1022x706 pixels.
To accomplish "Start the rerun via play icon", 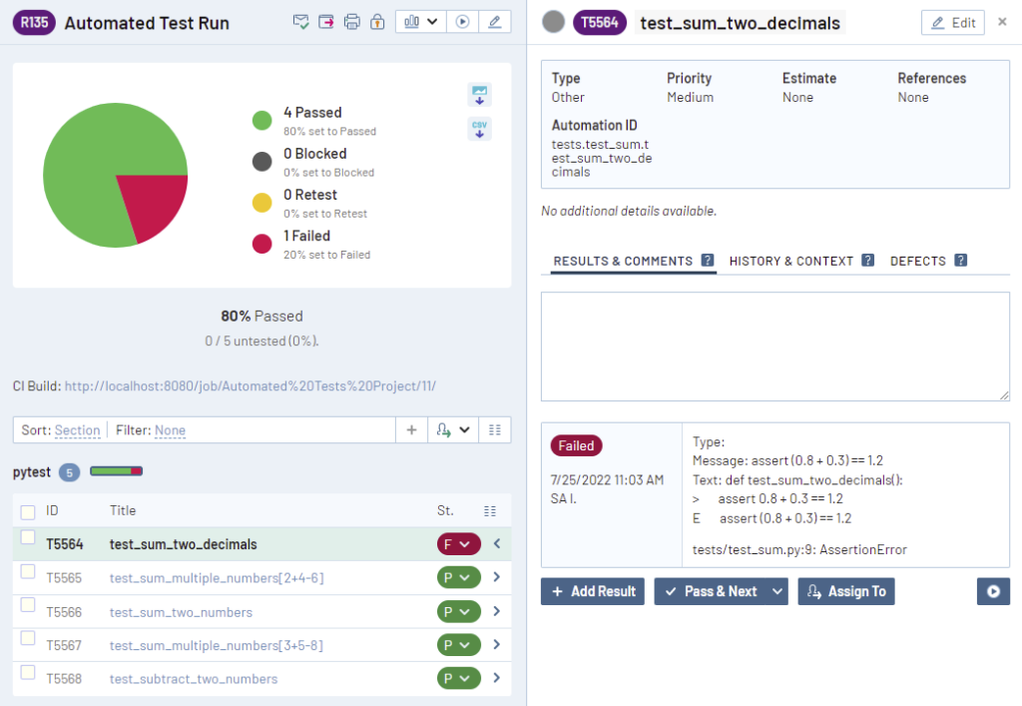I will [x=462, y=21].
